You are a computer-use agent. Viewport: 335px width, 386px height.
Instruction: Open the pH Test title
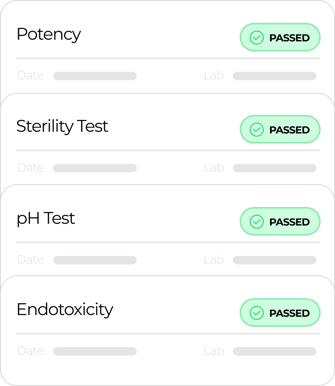(46, 219)
